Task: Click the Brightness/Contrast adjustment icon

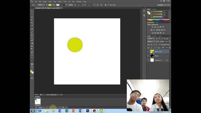Action: (x=152, y=27)
